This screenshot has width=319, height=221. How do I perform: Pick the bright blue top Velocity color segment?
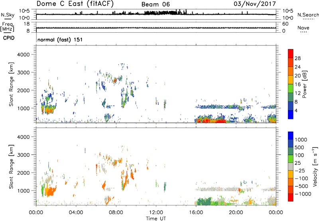pos(291,136)
